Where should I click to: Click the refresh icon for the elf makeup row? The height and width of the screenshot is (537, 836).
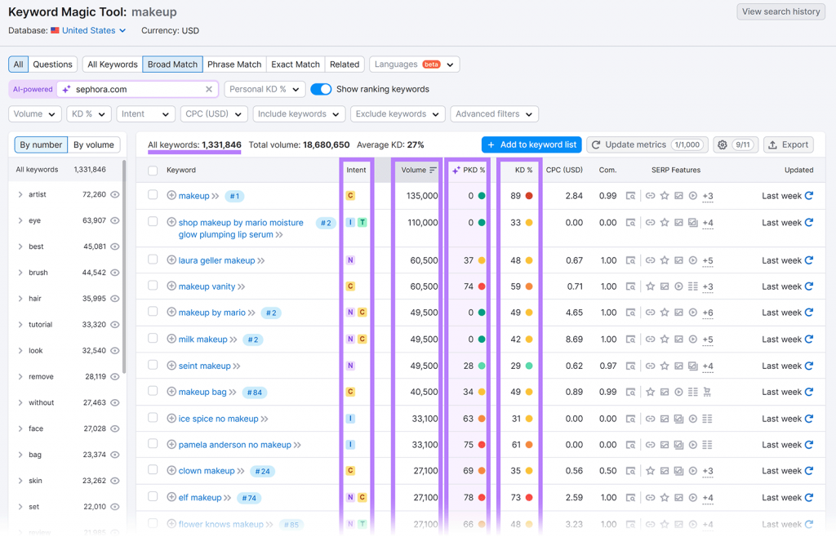(x=809, y=497)
